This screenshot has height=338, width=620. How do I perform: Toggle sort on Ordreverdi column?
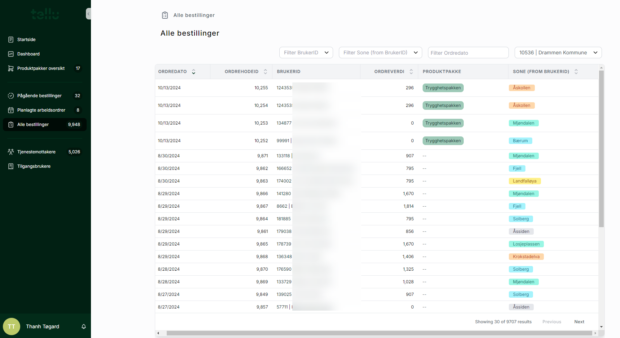(411, 72)
